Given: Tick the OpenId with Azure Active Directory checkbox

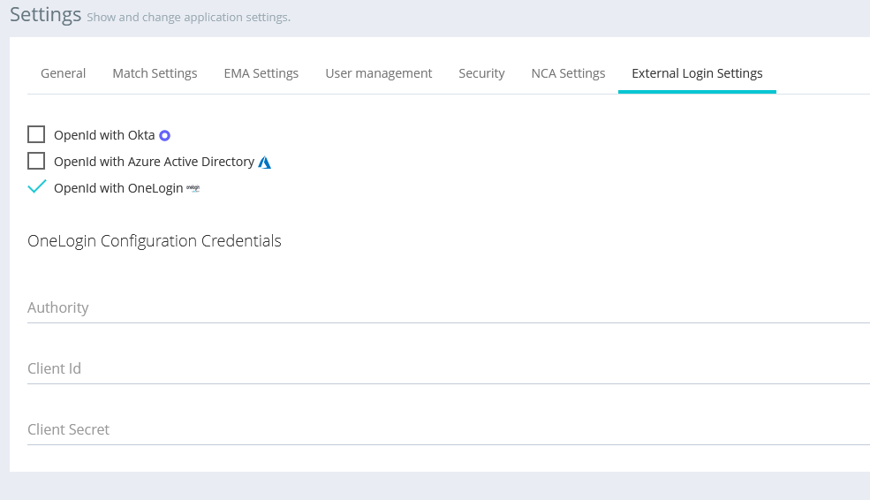Looking at the screenshot, I should (36, 161).
